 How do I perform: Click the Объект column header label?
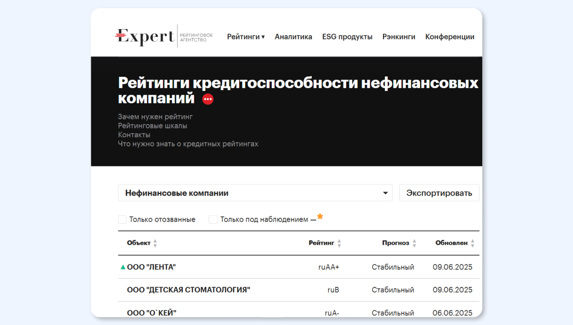click(138, 243)
